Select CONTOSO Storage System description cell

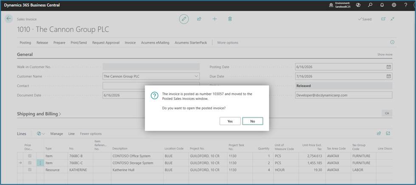[137, 163]
